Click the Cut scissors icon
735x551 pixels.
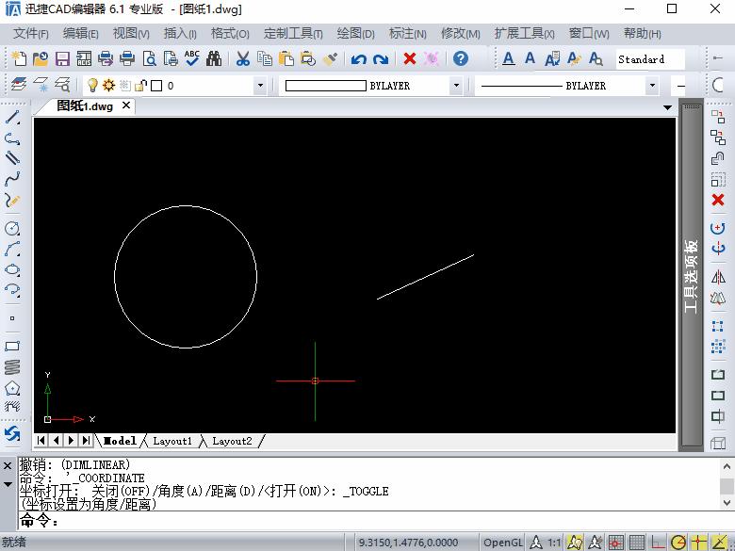(242, 59)
